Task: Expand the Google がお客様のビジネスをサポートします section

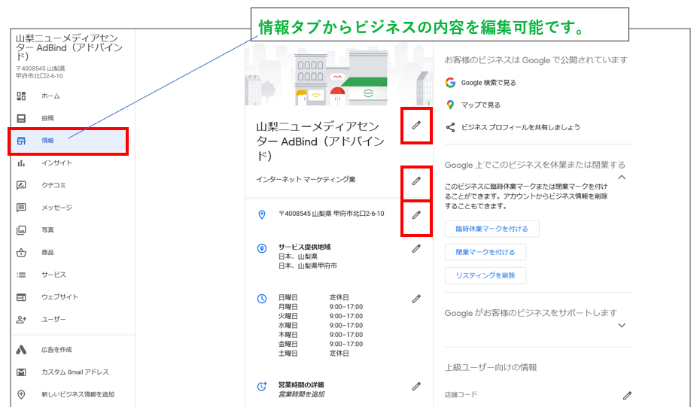Action: (622, 325)
